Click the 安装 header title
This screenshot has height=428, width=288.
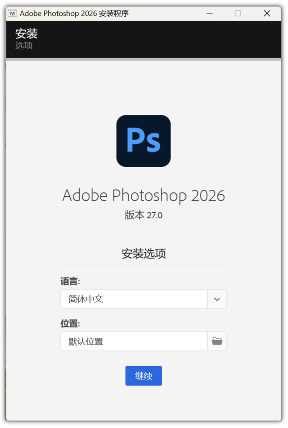coord(26,34)
